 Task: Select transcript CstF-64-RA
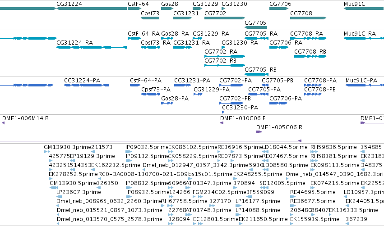(x=143, y=33)
